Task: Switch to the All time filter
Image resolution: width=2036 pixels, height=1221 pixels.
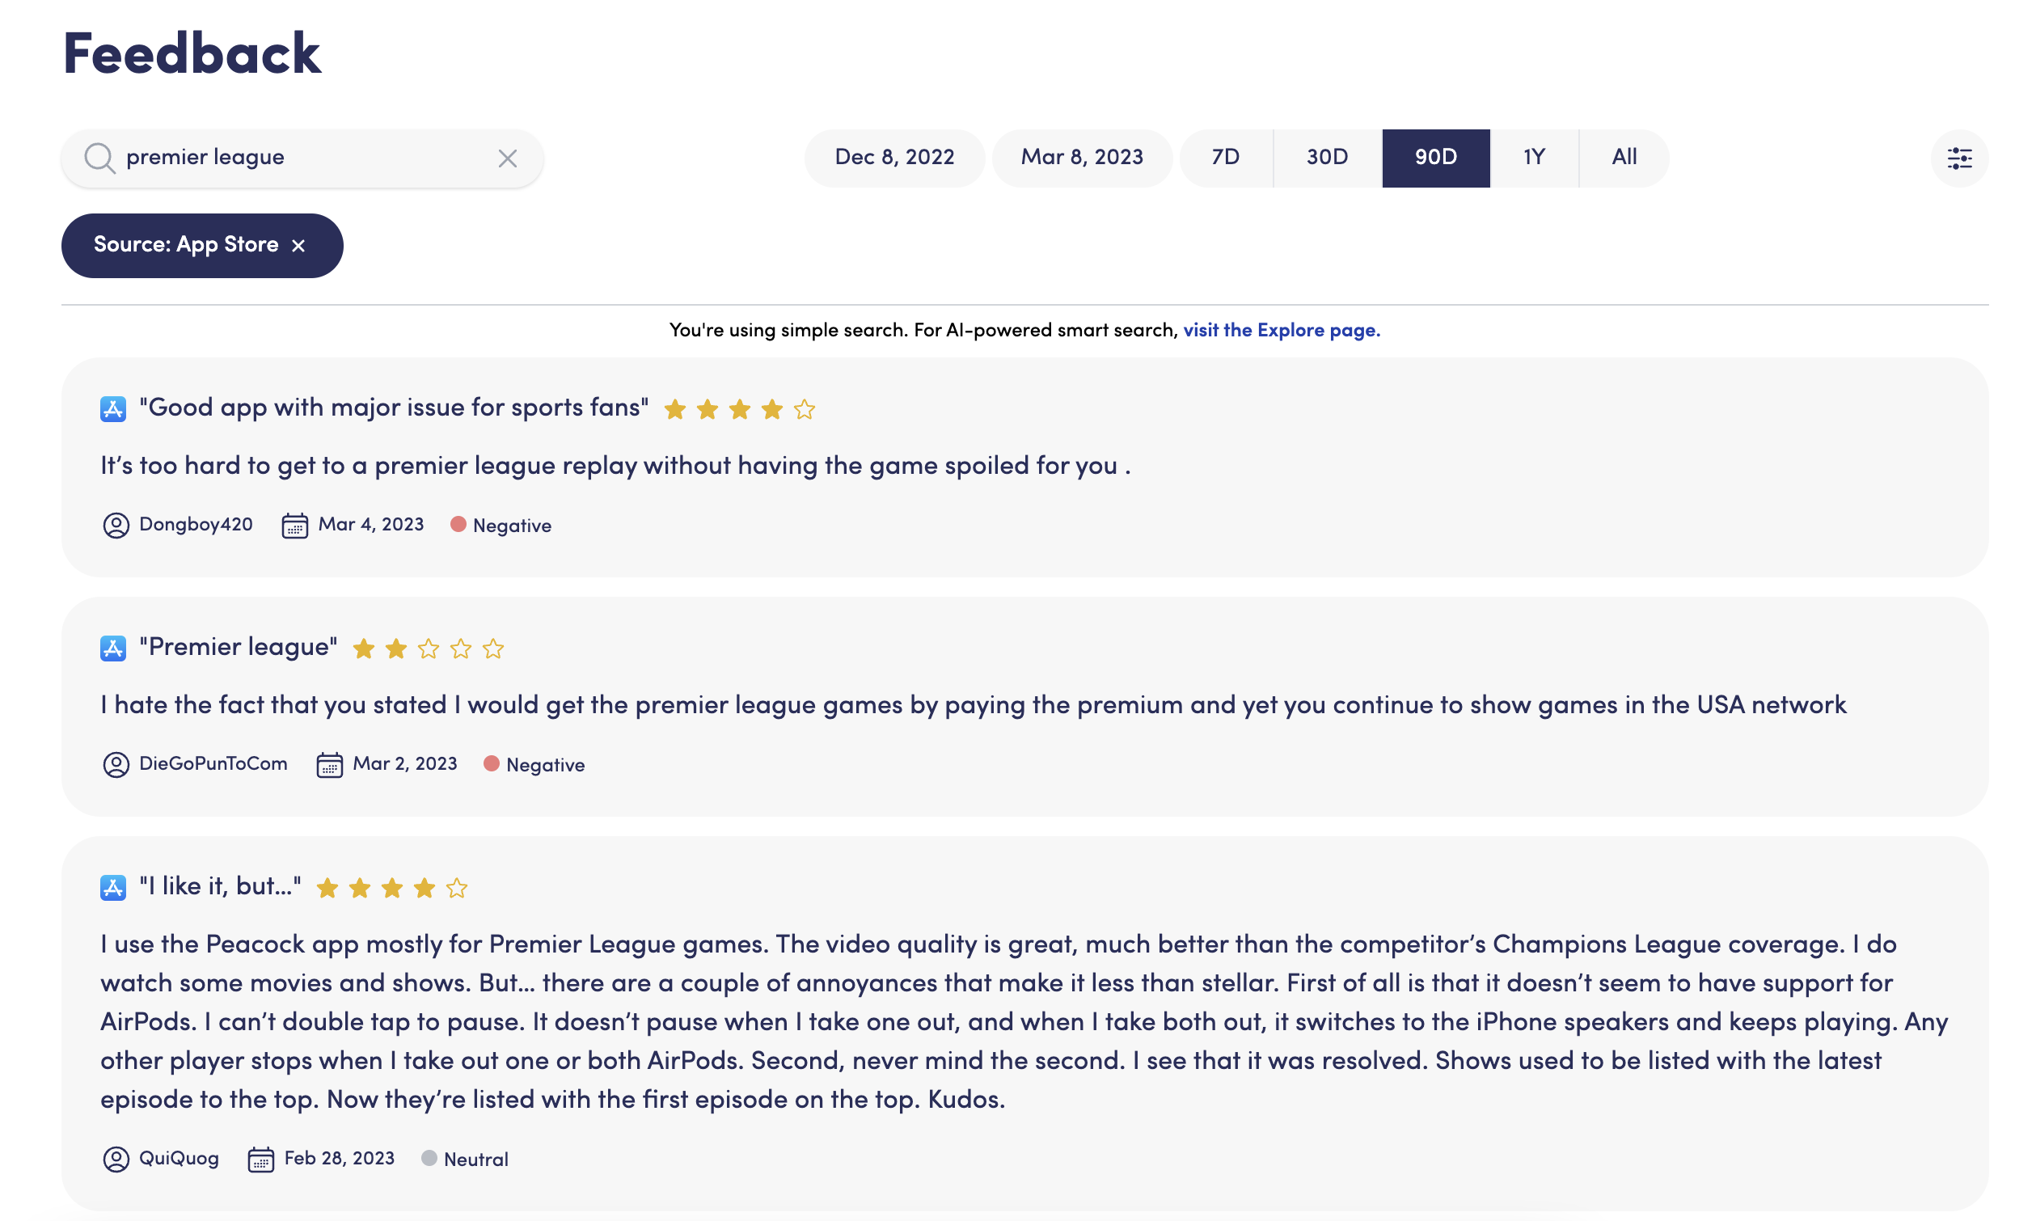Action: point(1622,157)
